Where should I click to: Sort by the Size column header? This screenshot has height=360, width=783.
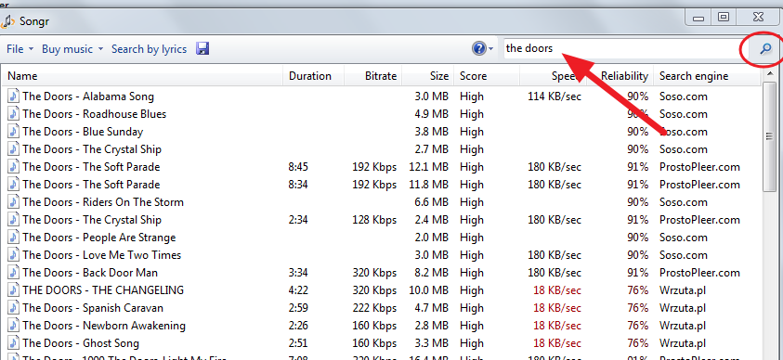(427, 76)
